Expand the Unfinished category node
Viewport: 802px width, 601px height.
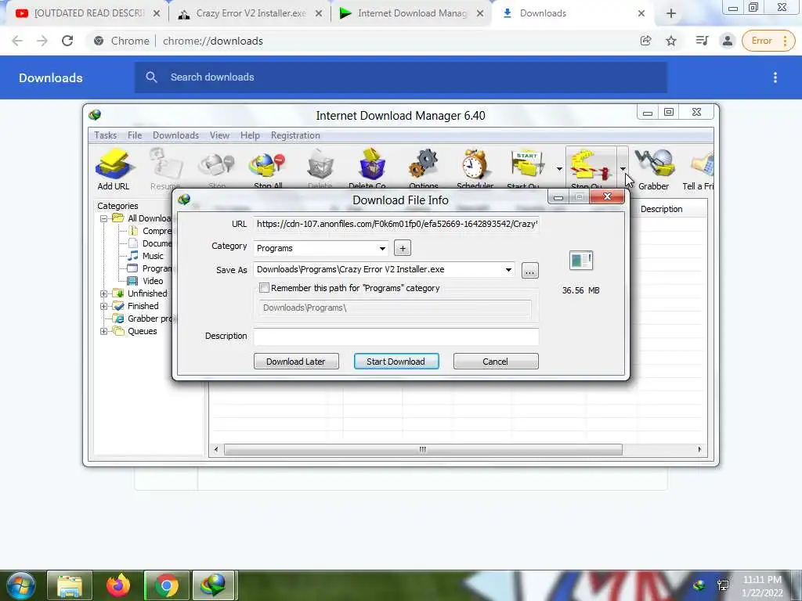(104, 294)
